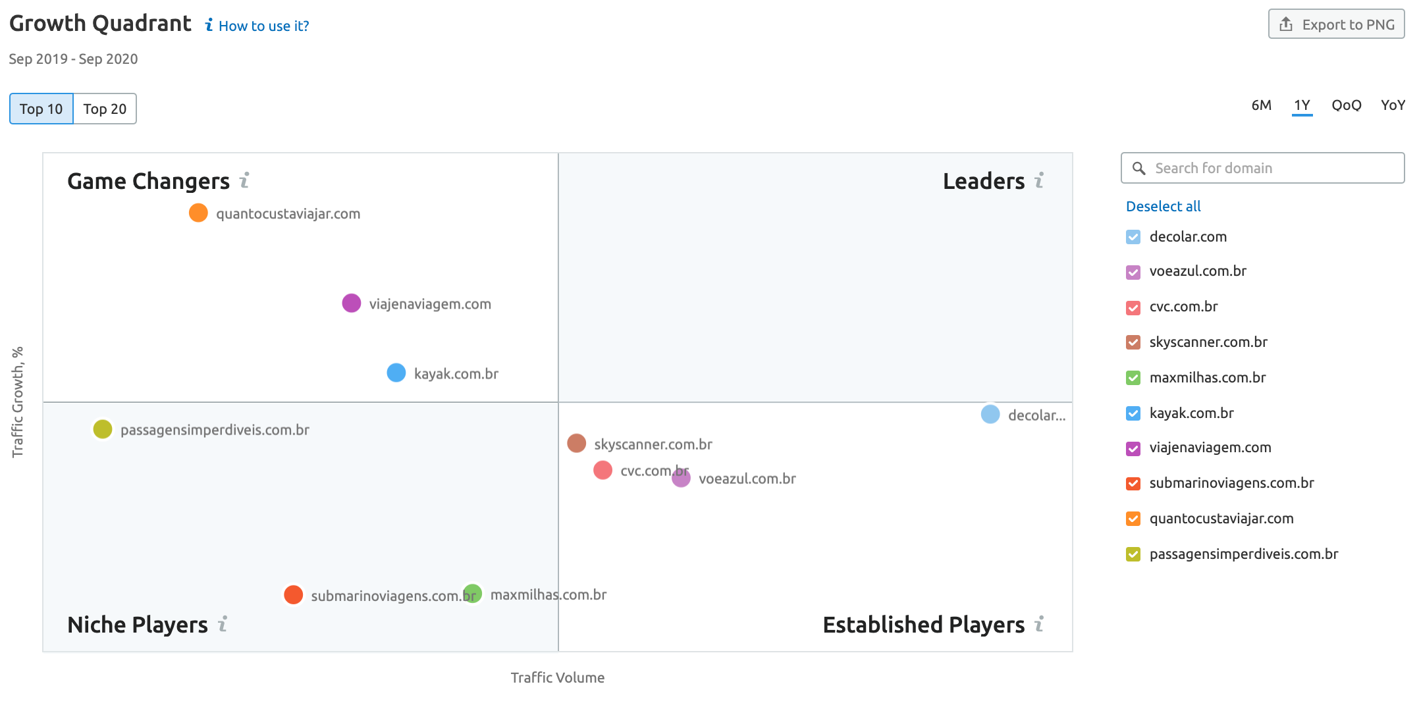The width and height of the screenshot is (1419, 705).
Task: Click the export arrow icon on Export to PNG
Action: 1285,23
